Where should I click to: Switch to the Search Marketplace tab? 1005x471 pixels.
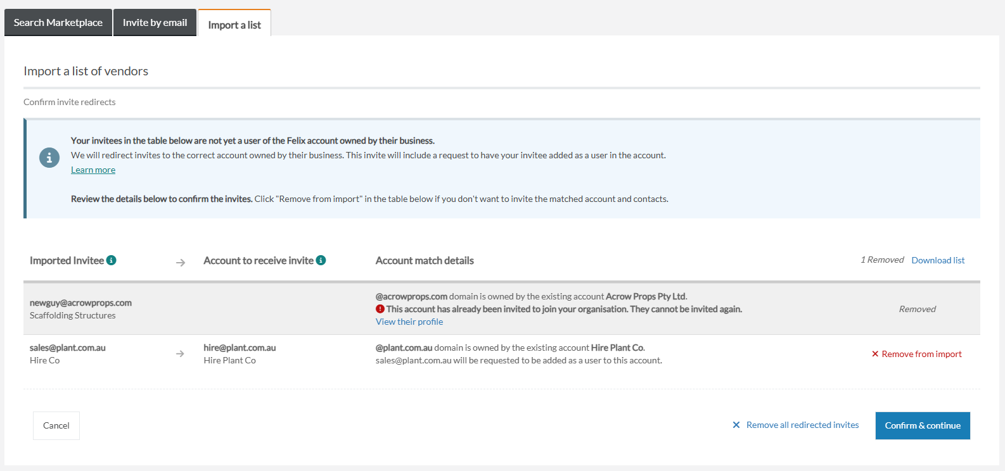point(58,22)
